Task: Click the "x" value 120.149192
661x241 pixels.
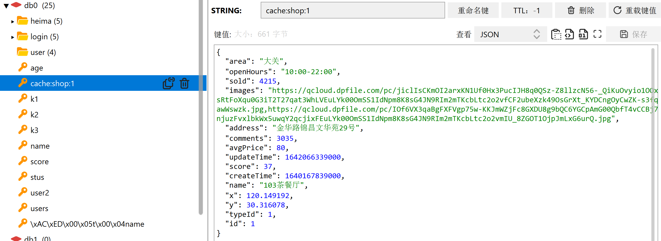Action: click(268, 195)
